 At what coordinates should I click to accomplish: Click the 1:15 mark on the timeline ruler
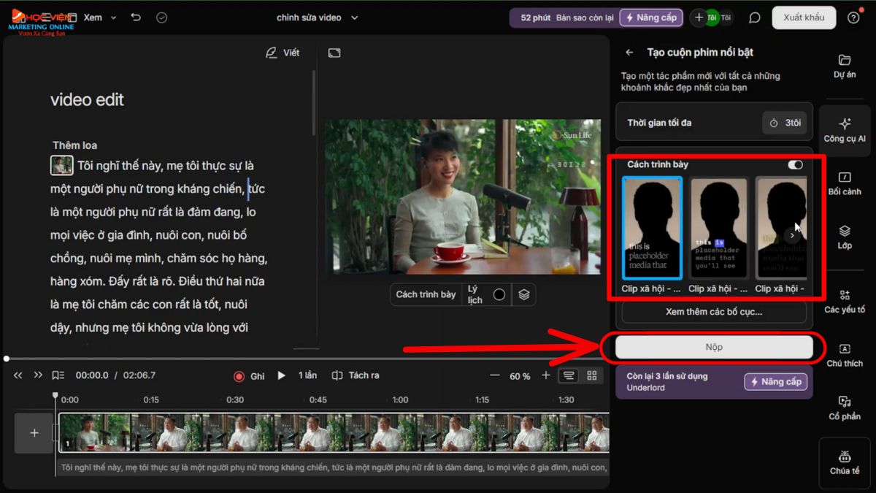(483, 400)
